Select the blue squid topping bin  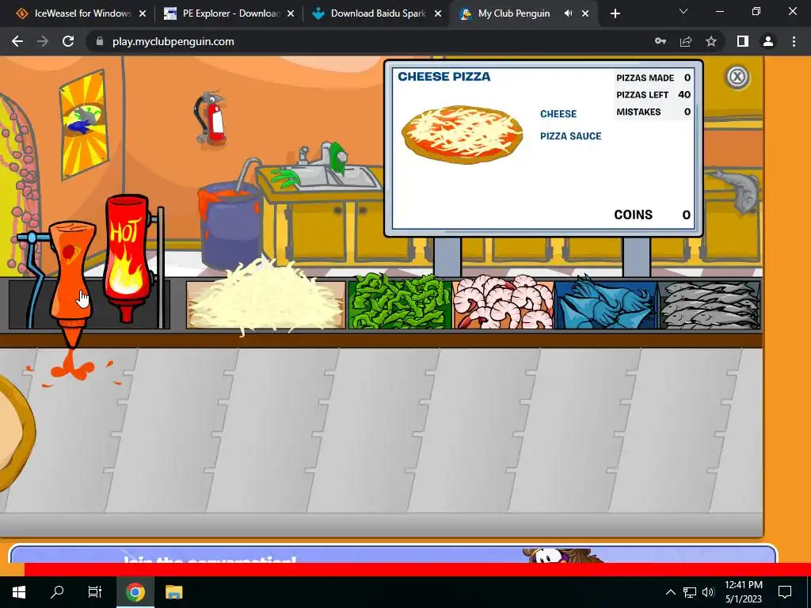[606, 303]
